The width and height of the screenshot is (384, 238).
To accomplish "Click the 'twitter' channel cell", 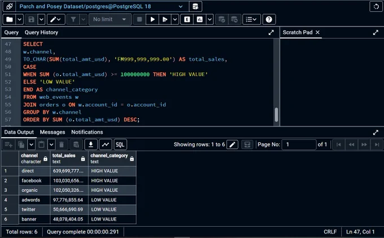I will point(34,209).
